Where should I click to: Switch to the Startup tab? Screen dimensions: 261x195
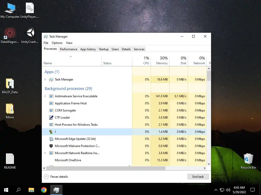click(x=104, y=49)
